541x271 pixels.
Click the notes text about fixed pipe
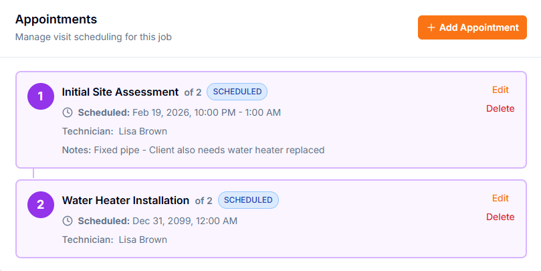point(209,150)
